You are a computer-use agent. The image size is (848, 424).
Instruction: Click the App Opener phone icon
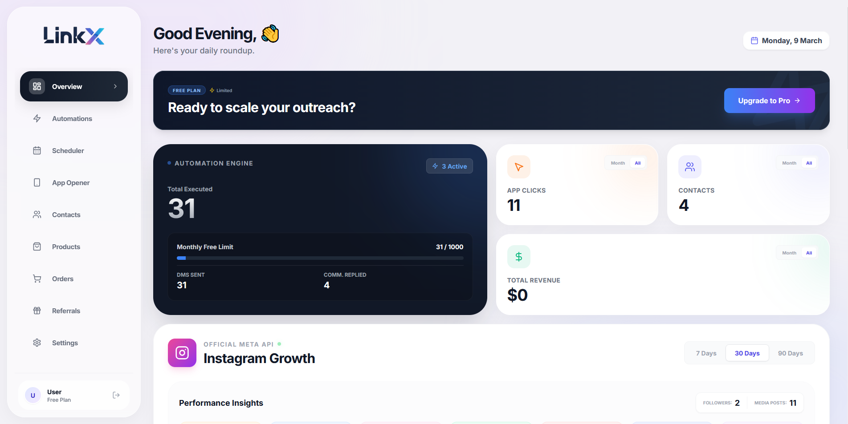pyautogui.click(x=37, y=182)
